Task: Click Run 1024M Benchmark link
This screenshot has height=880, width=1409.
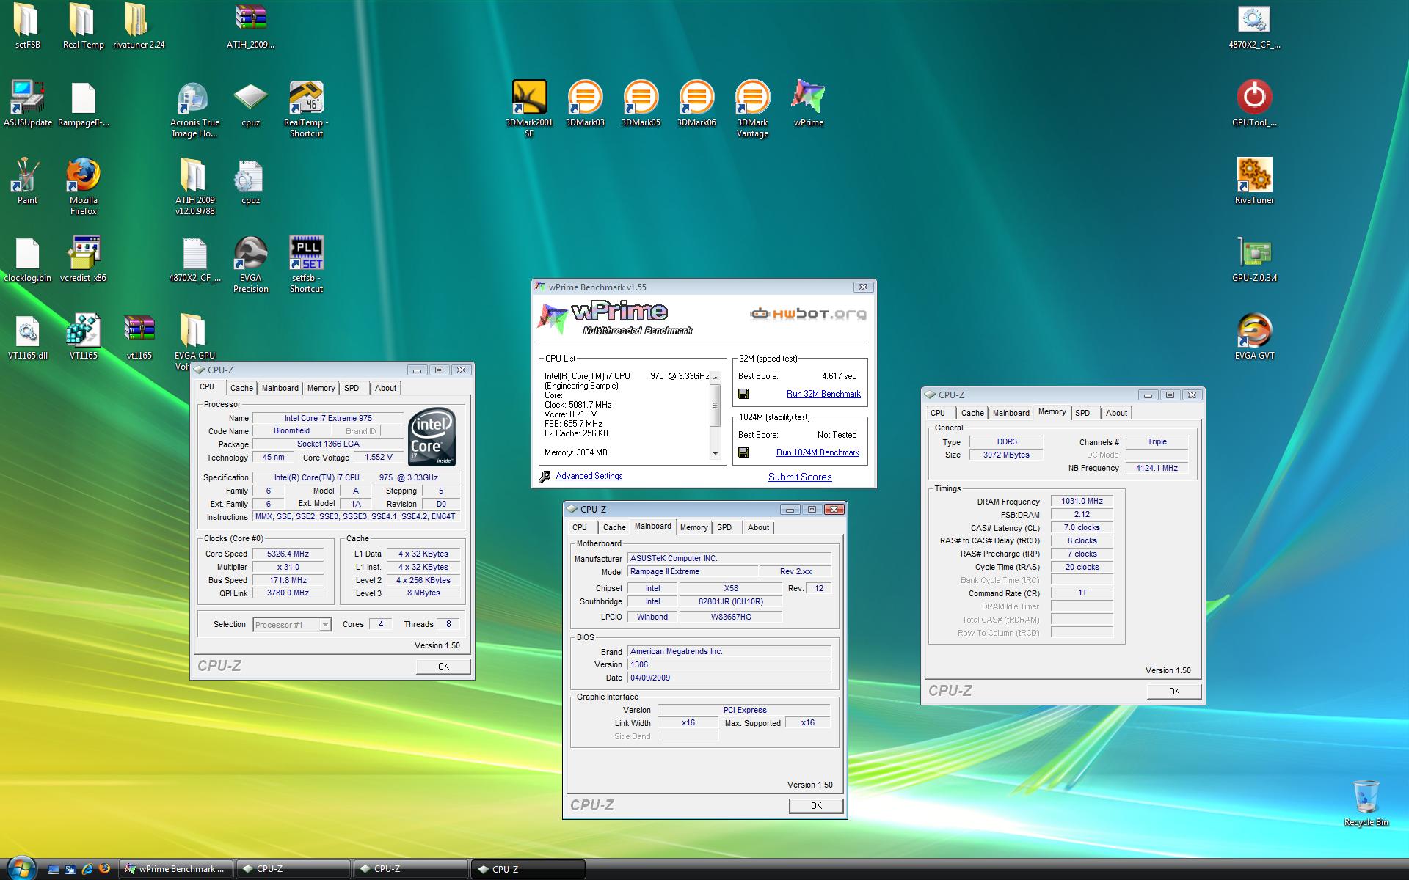Action: click(818, 452)
